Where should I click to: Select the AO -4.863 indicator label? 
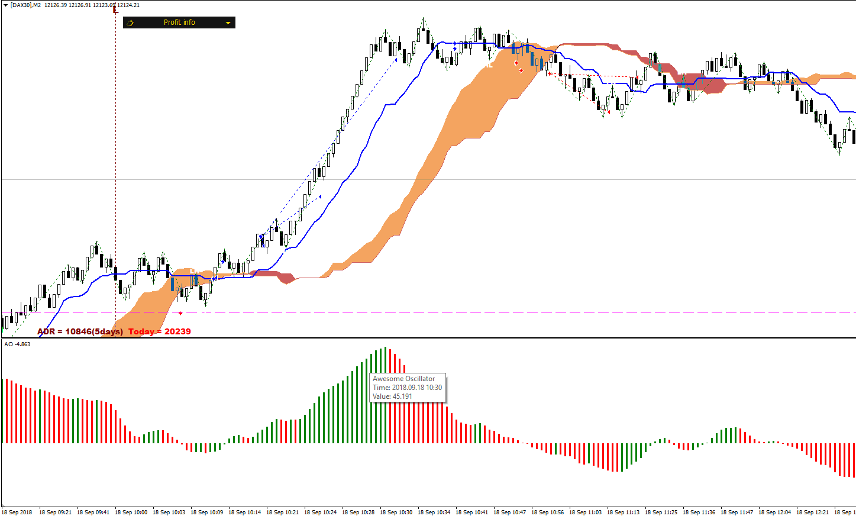pos(17,344)
